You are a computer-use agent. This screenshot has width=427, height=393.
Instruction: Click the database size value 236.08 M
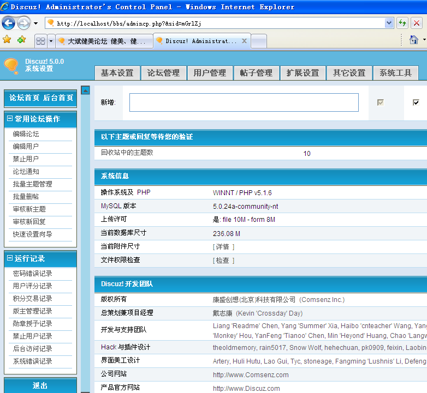point(226,233)
